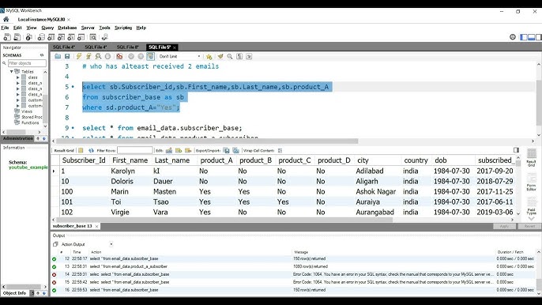The image size is (542, 305).
Task: Click the beautify query broom icon
Action: pyautogui.click(x=220, y=56)
